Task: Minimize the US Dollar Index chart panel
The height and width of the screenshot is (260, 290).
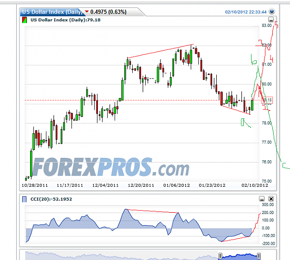Action: [x=271, y=19]
